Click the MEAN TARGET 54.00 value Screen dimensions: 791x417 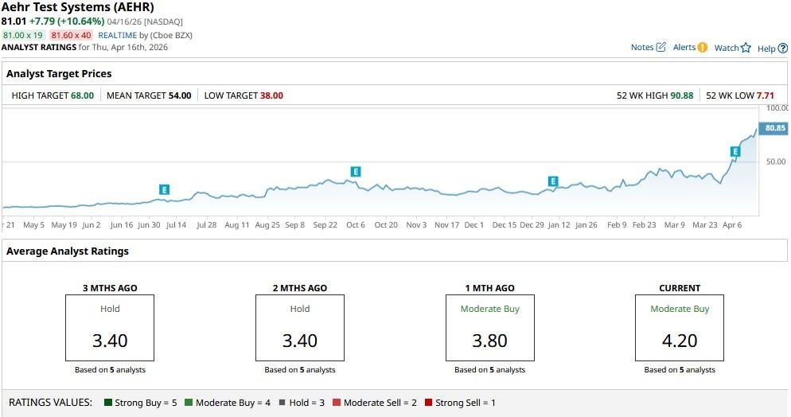pyautogui.click(x=180, y=95)
